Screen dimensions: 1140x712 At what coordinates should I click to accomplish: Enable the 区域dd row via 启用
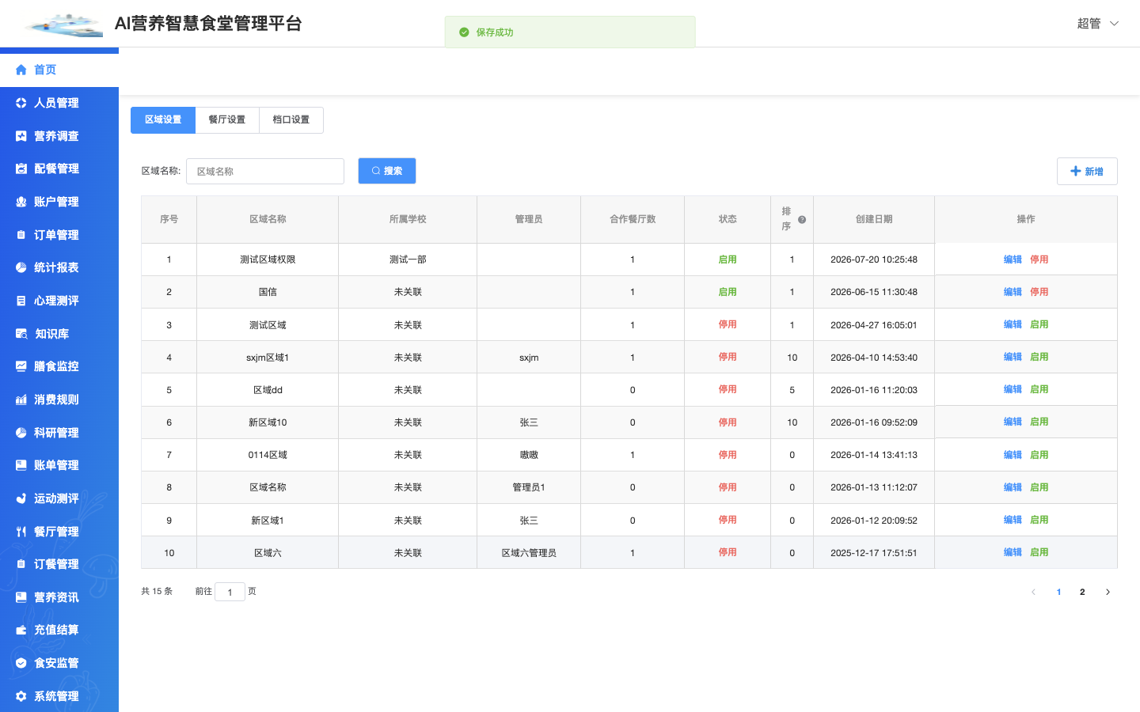coord(1039,389)
